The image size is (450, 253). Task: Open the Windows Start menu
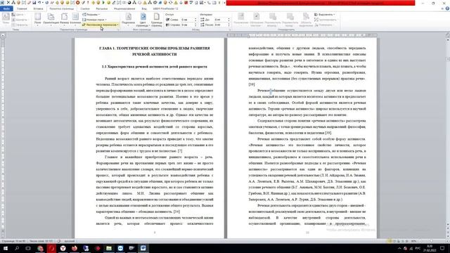point(5,248)
